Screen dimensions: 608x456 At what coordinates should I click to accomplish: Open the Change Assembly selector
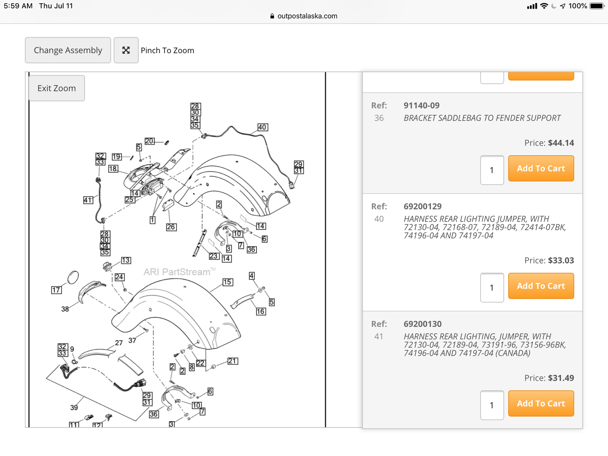pyautogui.click(x=68, y=50)
